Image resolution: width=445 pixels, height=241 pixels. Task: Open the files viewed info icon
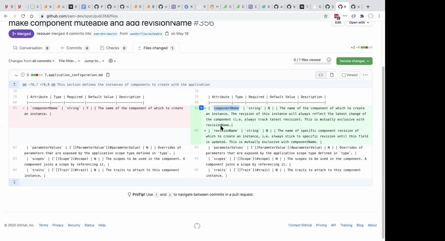tap(329, 60)
